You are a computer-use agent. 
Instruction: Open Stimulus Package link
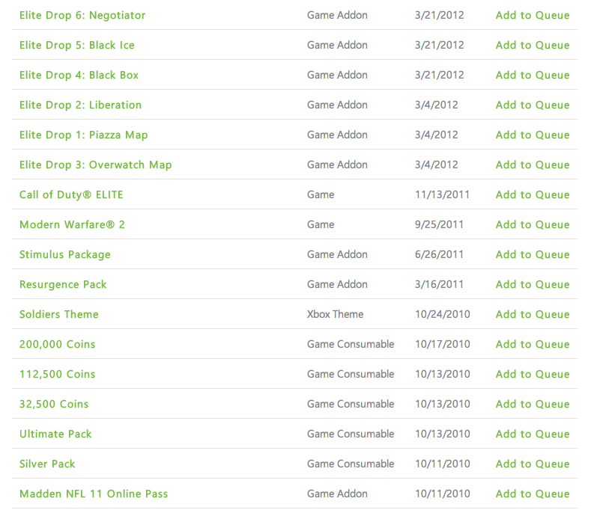point(65,254)
